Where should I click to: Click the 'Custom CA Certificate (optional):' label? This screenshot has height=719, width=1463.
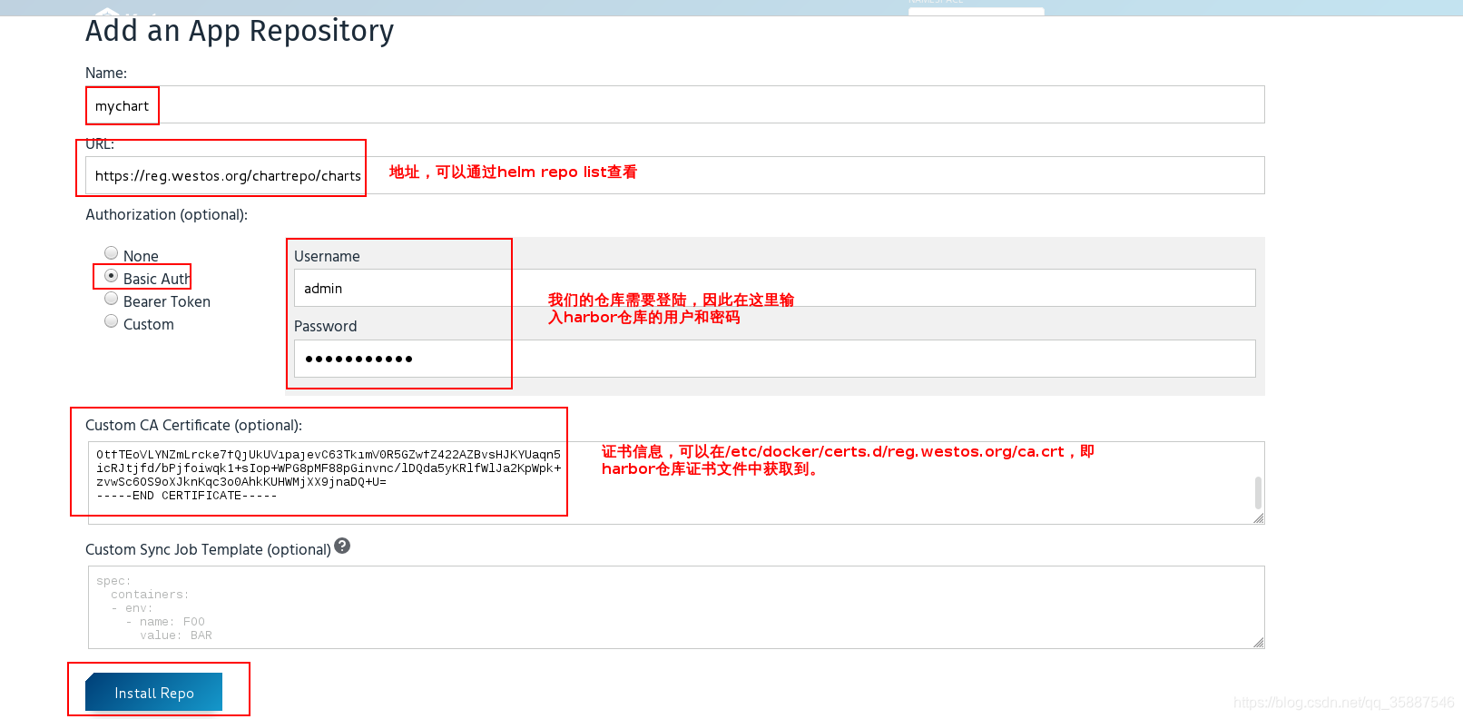point(193,426)
